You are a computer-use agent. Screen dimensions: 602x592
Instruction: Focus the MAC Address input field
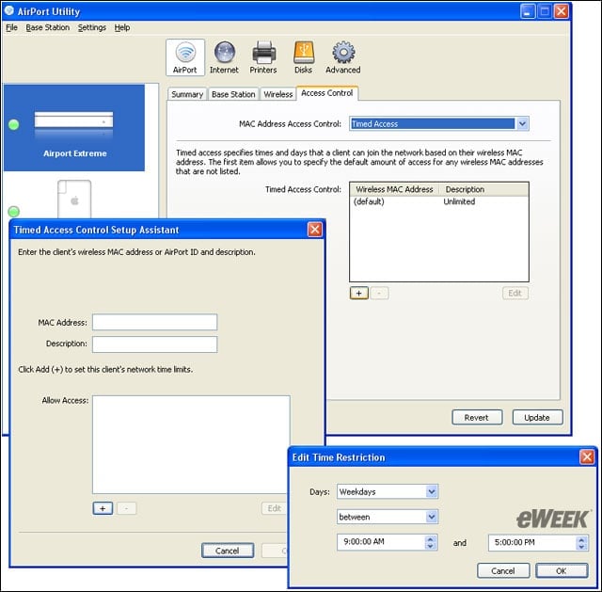154,322
